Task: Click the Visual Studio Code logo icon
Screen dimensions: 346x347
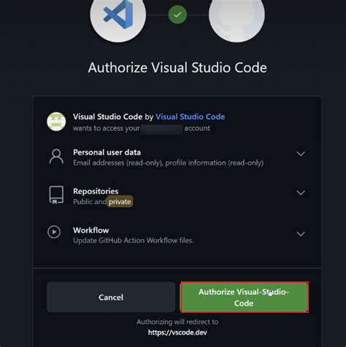Action: coord(118,15)
